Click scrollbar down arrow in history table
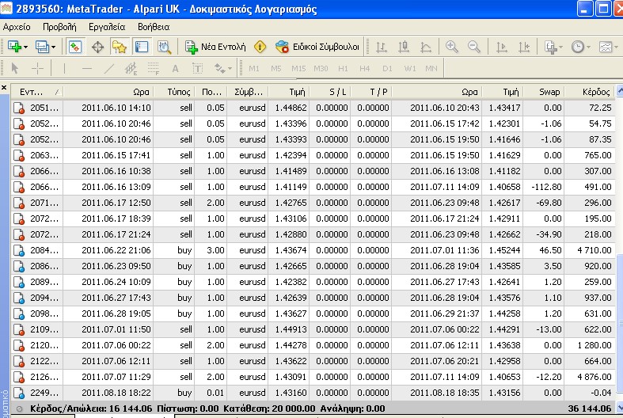 point(619,407)
